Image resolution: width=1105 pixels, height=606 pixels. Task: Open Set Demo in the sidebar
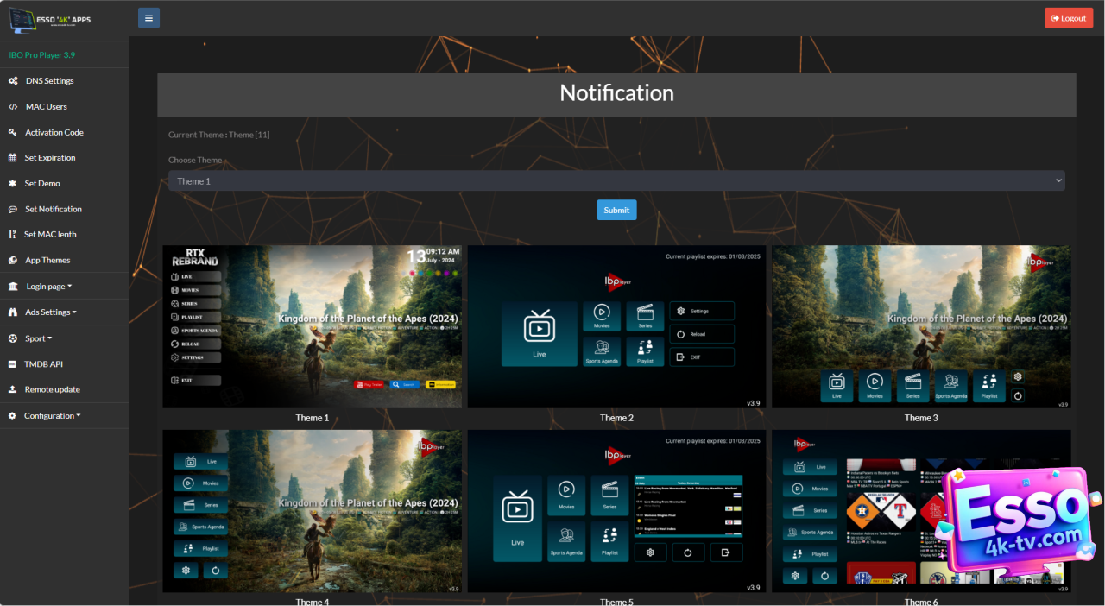(42, 184)
